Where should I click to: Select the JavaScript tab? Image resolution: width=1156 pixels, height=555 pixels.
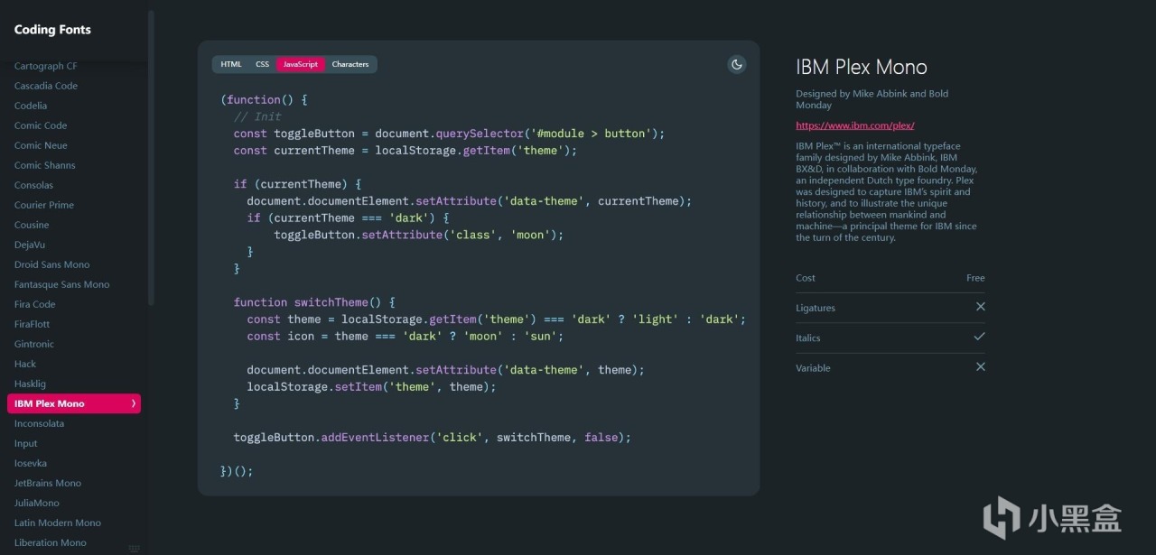301,64
